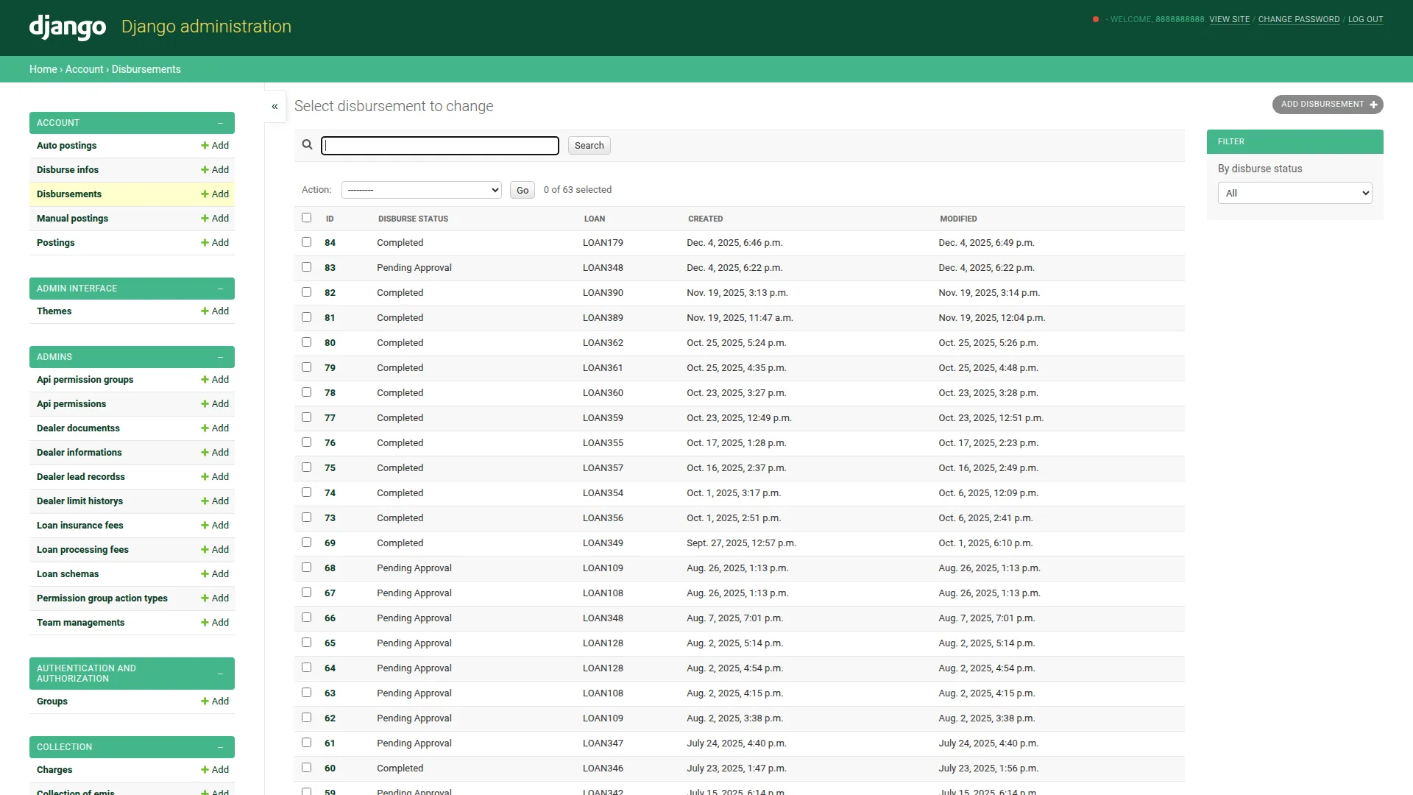This screenshot has height=795, width=1413.
Task: Click Add beside Loan insurance fees
Action: (x=214, y=526)
